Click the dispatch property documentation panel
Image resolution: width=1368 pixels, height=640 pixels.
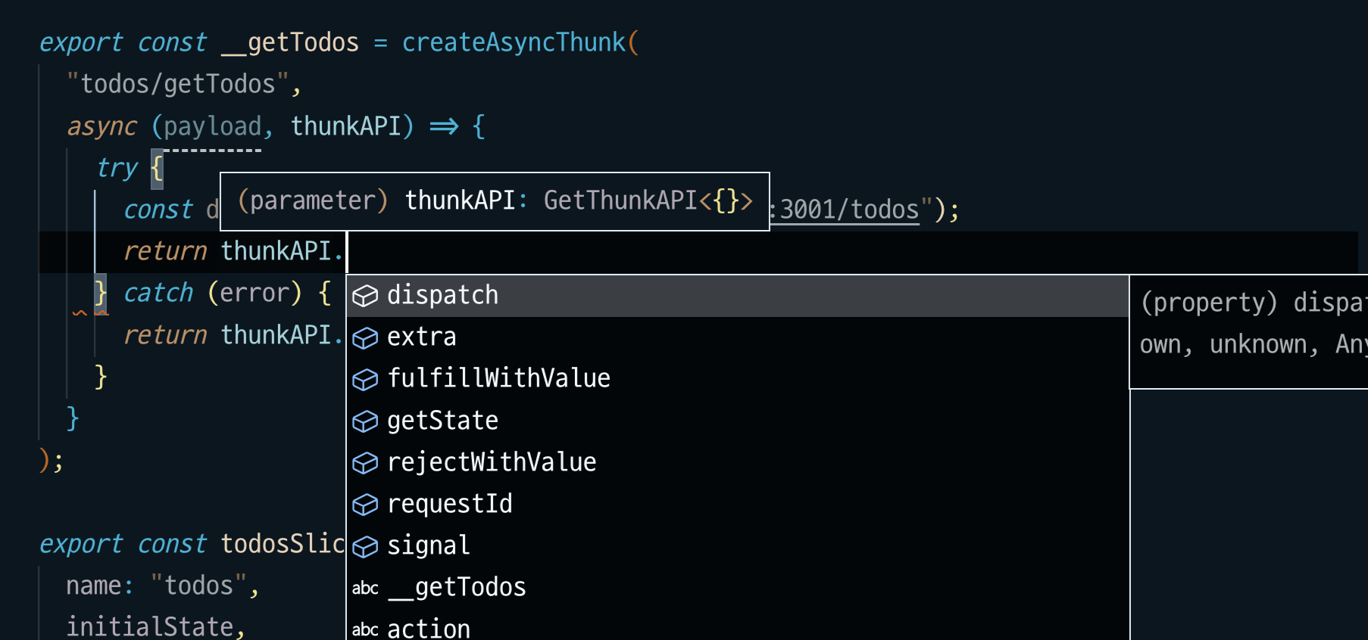pos(1249,332)
